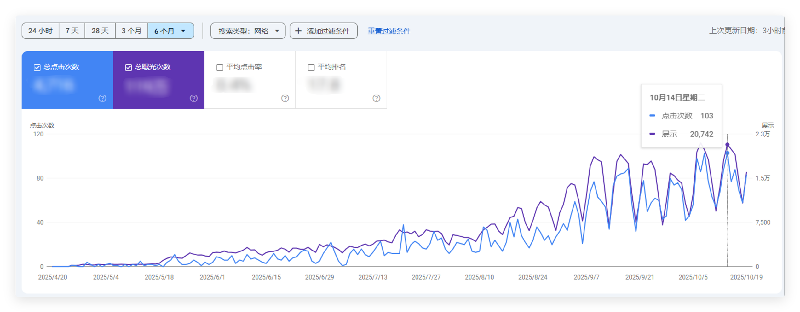Click the plus icon beside 添加过滤条件
The height and width of the screenshot is (312, 800).
pos(298,31)
